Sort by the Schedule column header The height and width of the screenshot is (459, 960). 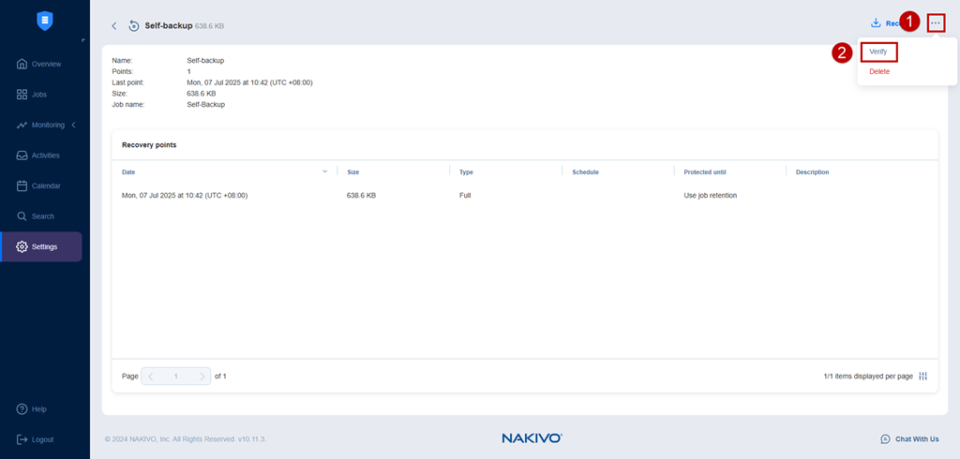(585, 172)
